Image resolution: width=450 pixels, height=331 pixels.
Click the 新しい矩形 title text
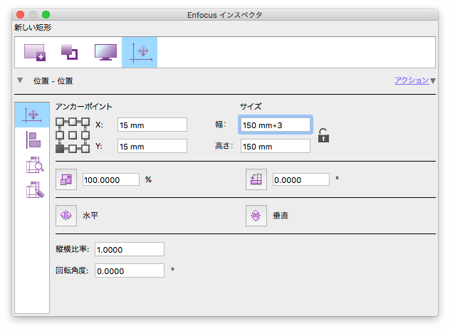tap(33, 28)
